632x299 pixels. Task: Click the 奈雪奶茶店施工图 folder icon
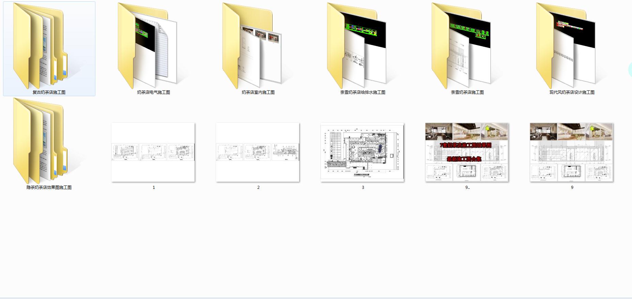461,46
